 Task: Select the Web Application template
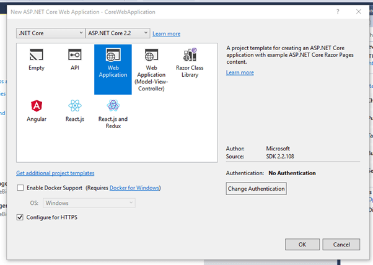[113, 69]
